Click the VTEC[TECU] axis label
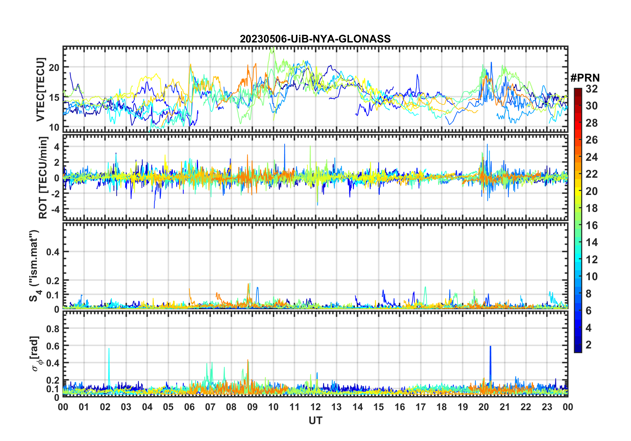The width and height of the screenshot is (631, 441). tap(40, 90)
